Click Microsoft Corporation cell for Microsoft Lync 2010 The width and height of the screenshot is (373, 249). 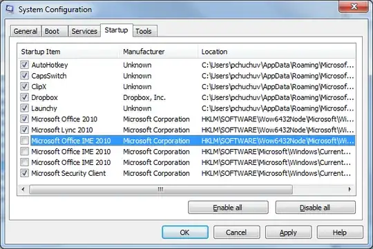[x=156, y=130]
